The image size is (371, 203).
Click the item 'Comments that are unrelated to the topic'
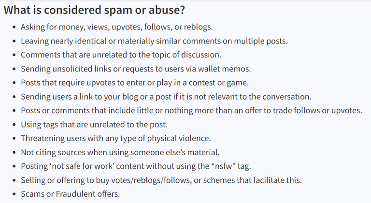click(x=121, y=55)
